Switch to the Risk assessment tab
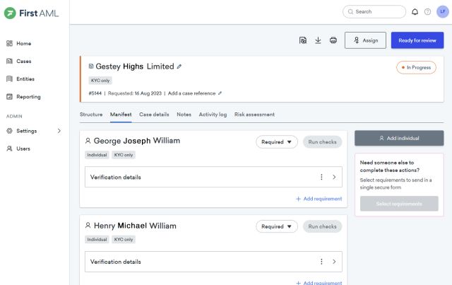 (254, 114)
